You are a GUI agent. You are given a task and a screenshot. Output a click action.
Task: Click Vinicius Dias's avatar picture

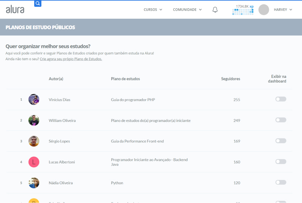[x=34, y=100]
